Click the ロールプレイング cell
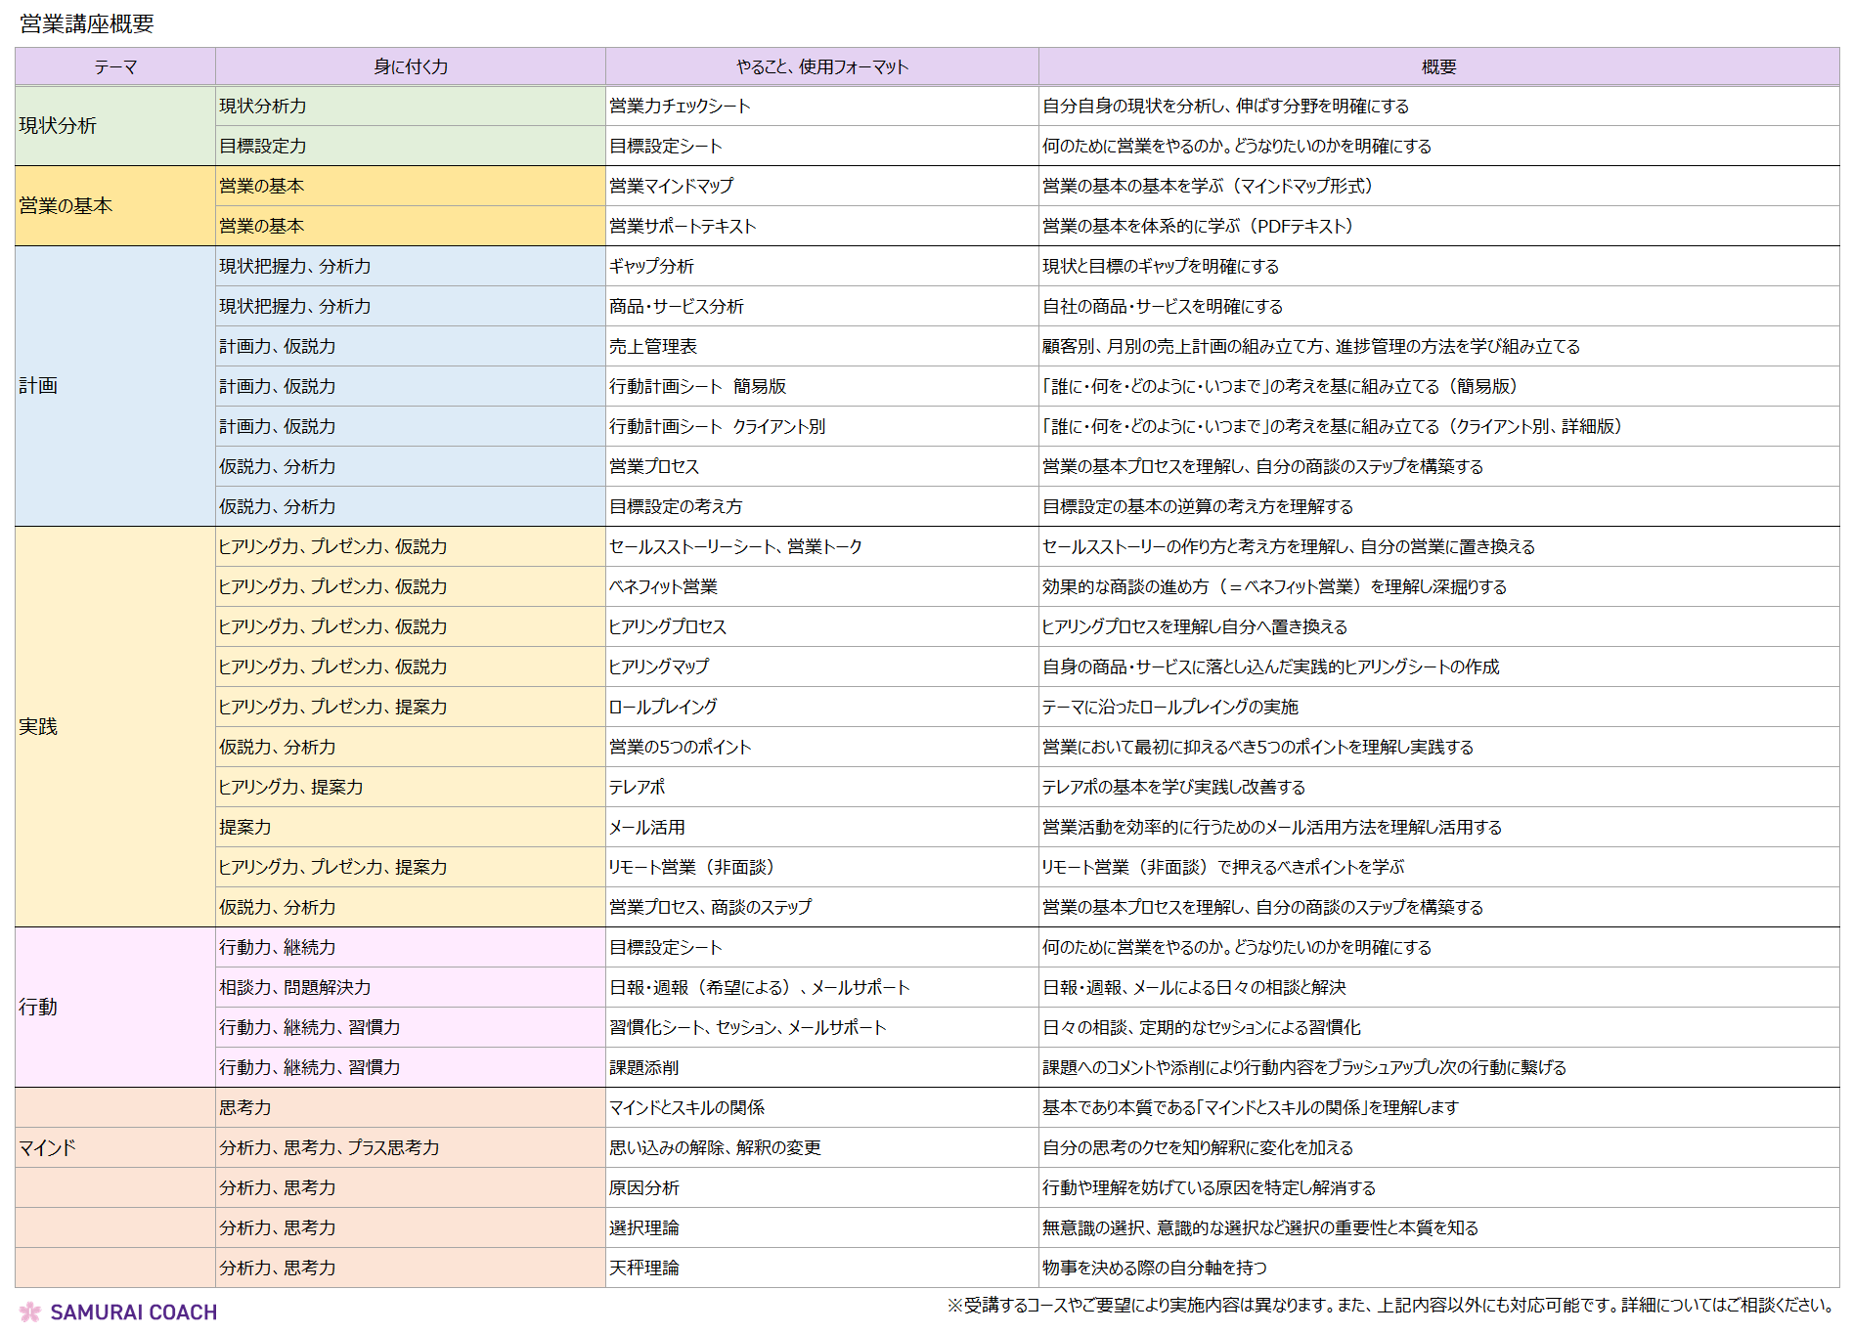The width and height of the screenshot is (1852, 1333). click(663, 707)
